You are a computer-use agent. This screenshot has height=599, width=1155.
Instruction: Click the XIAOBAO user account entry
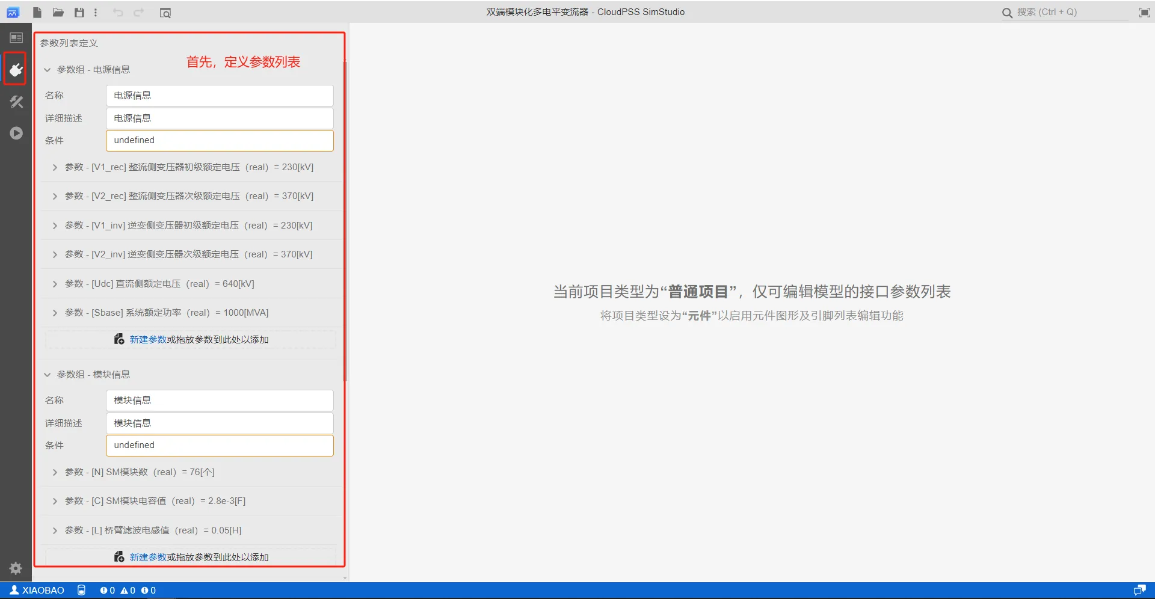click(x=37, y=591)
